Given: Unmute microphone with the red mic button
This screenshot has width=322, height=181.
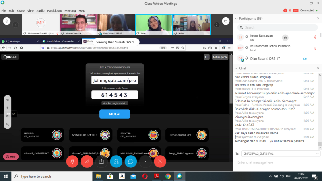Looking at the screenshot, I should pyautogui.click(x=72, y=162).
